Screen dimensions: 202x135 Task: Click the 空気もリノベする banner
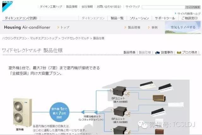coord(183,27)
